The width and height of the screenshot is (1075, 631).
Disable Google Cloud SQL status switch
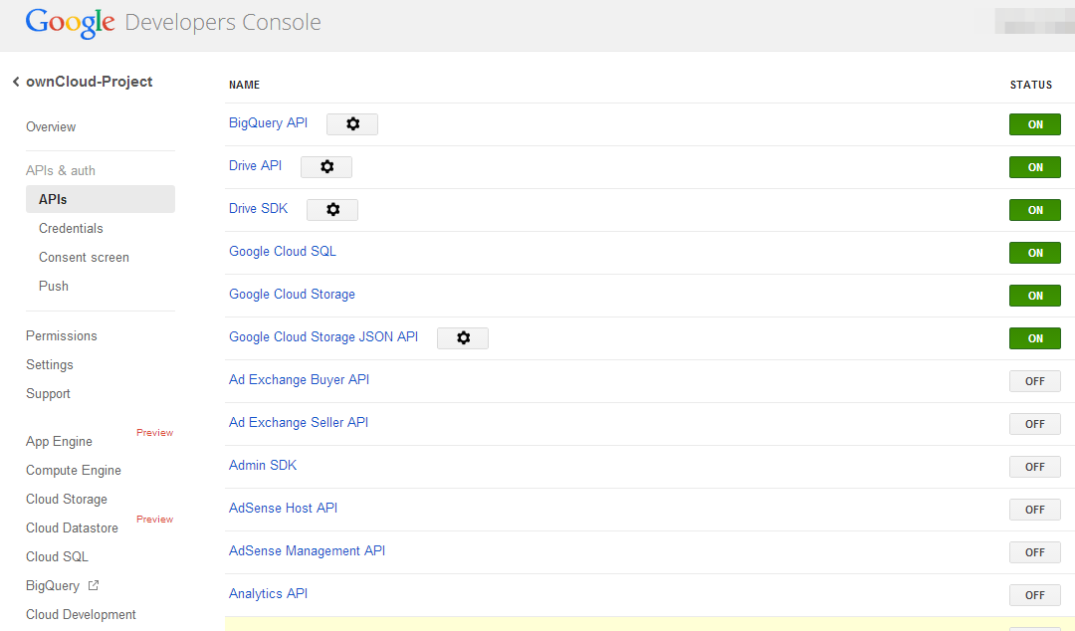coord(1034,253)
